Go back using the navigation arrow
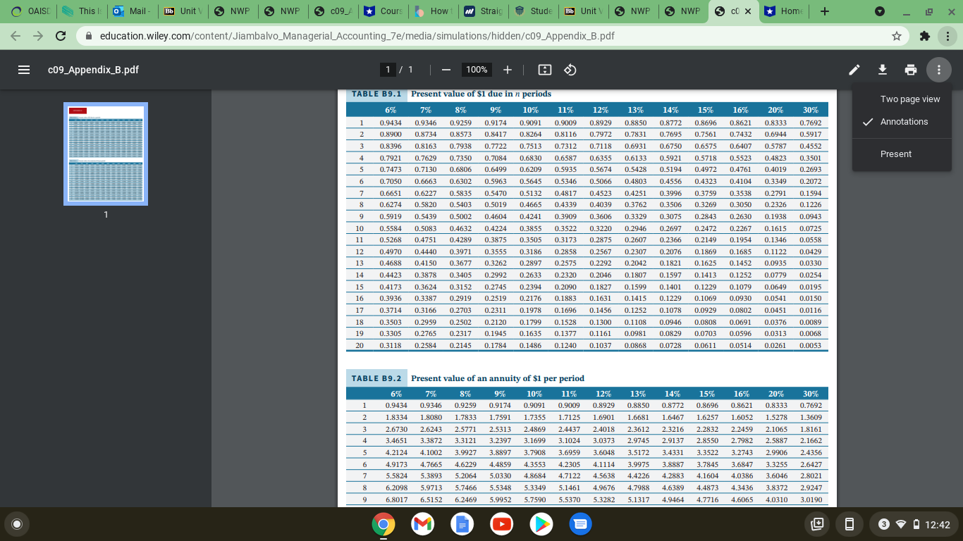Image resolution: width=963 pixels, height=541 pixels. click(x=16, y=35)
